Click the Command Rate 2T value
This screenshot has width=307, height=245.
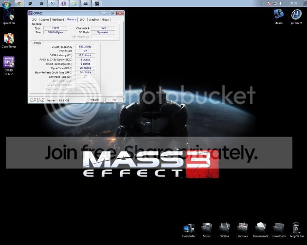(x=85, y=77)
